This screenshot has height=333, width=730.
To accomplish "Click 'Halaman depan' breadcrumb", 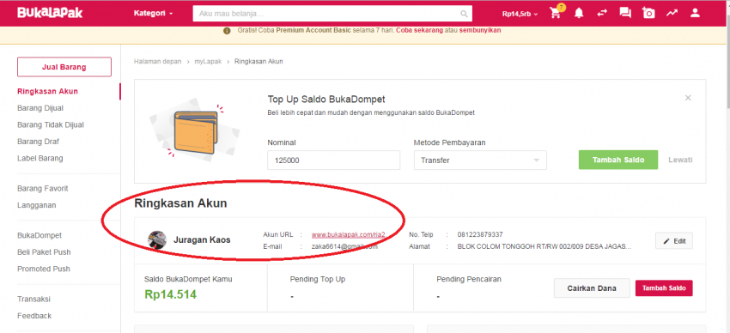I will pos(158,62).
